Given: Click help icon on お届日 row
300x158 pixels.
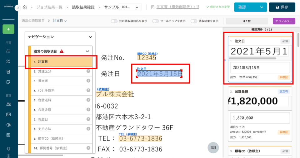Looking at the screenshot, I should 88,119.
